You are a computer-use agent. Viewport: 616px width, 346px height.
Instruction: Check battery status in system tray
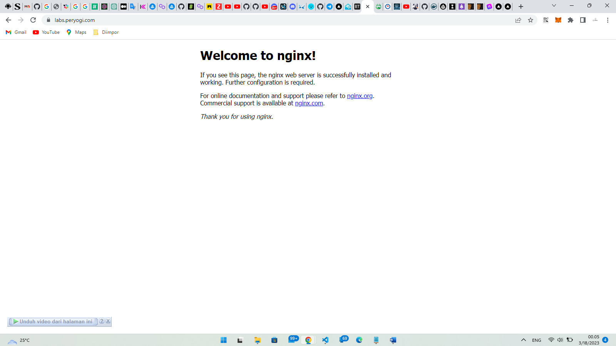[570, 340]
